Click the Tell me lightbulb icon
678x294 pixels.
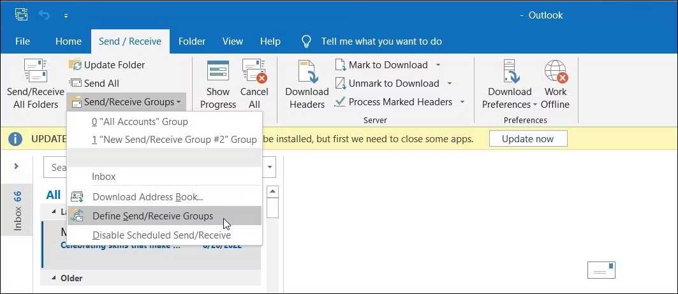click(307, 41)
